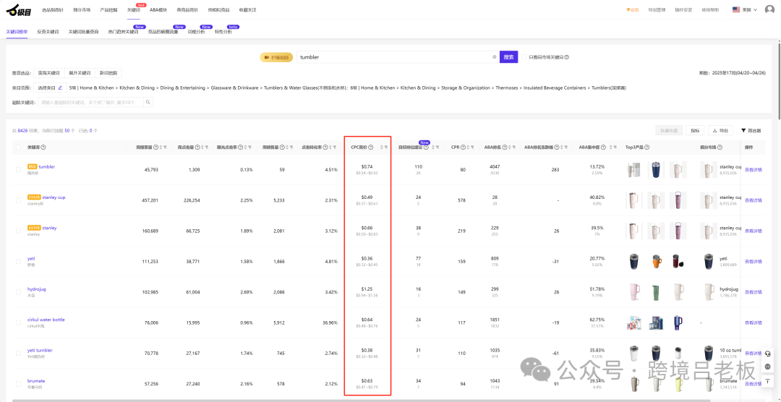Click the filter funnel in CPC竞价 column
The width and height of the screenshot is (781, 402).
coord(386,147)
